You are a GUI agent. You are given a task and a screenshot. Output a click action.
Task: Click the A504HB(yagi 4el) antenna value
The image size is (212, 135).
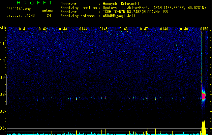(x=119, y=16)
